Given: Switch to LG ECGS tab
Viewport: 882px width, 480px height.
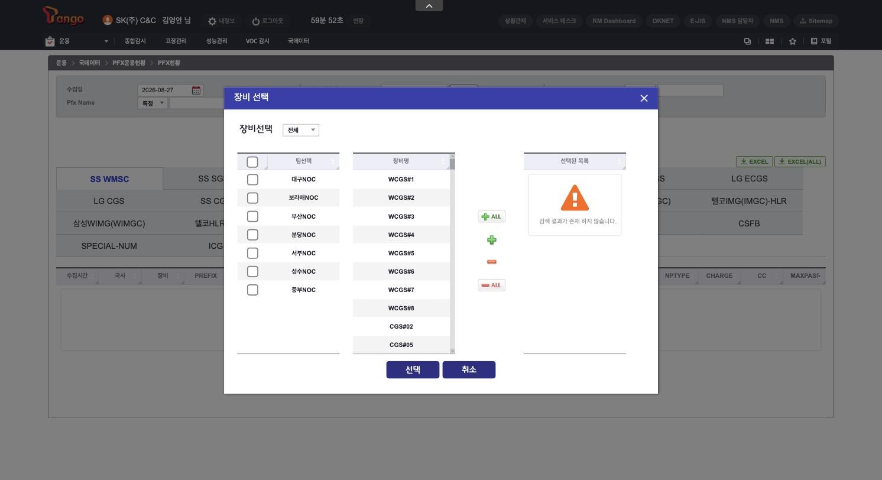Looking at the screenshot, I should [x=749, y=179].
